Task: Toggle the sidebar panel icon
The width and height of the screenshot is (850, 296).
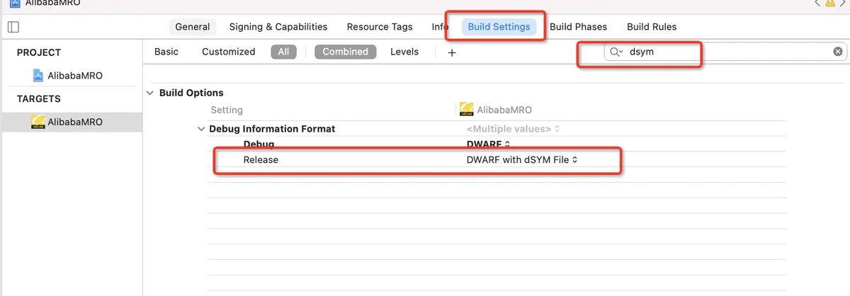Action: pyautogui.click(x=13, y=27)
